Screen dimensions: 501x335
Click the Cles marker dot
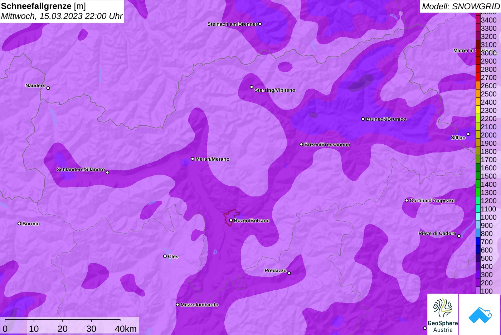[165, 256]
